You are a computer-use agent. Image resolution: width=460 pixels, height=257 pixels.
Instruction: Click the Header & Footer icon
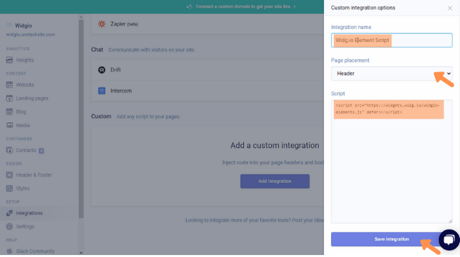9,175
